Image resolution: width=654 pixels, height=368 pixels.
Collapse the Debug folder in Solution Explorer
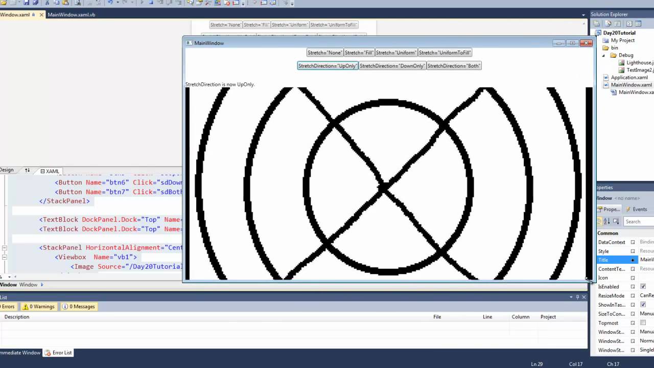click(x=603, y=55)
